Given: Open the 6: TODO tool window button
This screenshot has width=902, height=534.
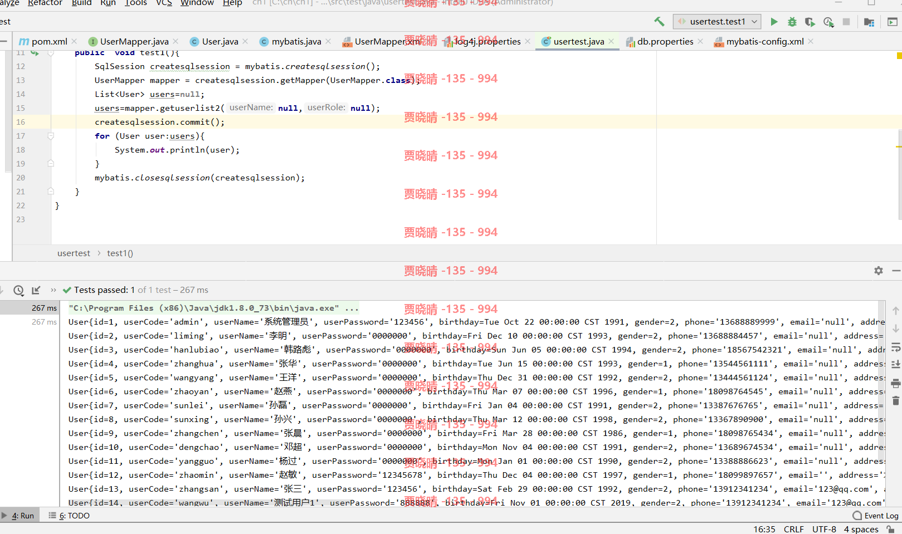Looking at the screenshot, I should [x=69, y=516].
